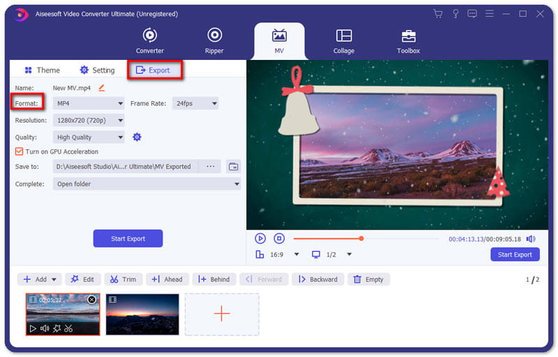Click the Empty trash button
The width and height of the screenshot is (558, 357).
[369, 279]
